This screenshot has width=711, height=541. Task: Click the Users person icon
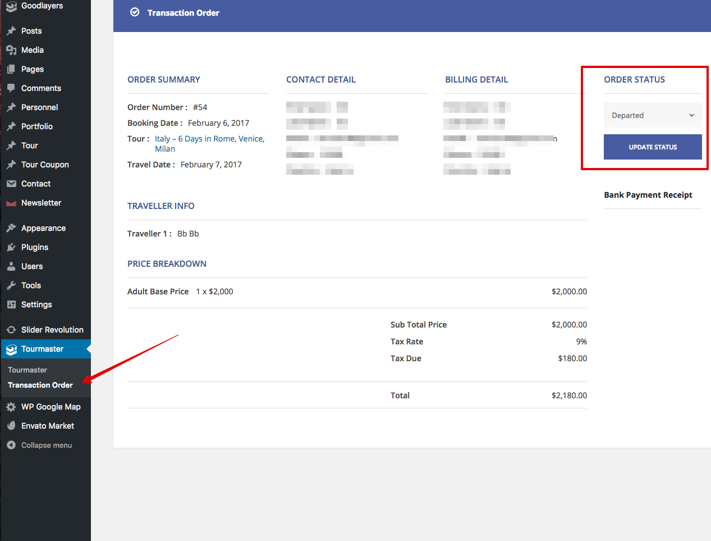point(11,266)
